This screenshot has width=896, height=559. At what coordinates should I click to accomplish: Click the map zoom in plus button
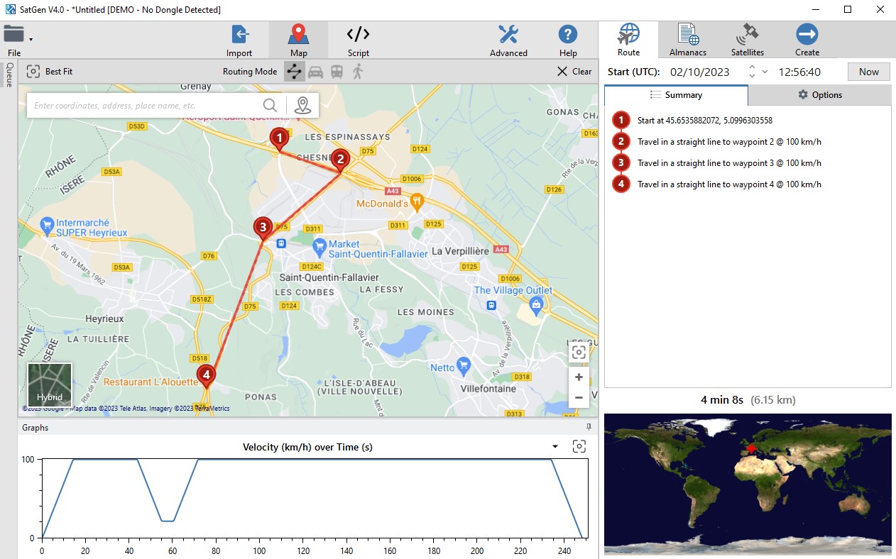click(x=579, y=377)
